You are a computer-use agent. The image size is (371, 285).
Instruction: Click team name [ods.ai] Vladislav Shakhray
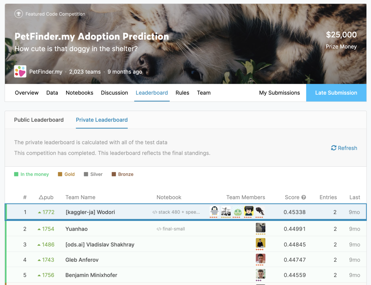(x=100, y=244)
